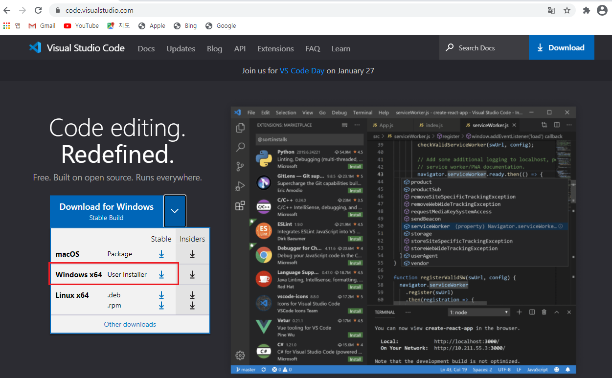This screenshot has height=378, width=612.
Task: Click Download for Windows Stable Build button
Action: (107, 211)
